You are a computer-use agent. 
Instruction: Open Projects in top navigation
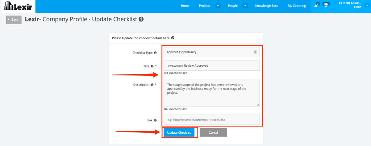(205, 6)
